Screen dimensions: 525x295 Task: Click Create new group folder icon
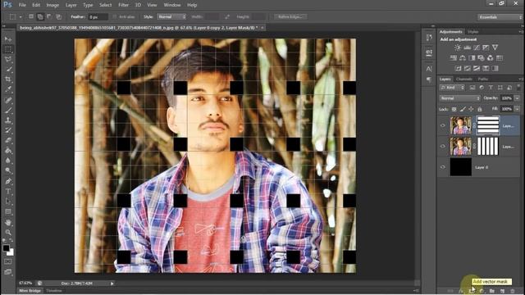tap(492, 291)
